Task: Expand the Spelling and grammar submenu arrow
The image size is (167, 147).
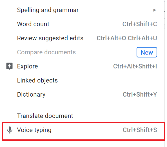Action: [x=155, y=10]
